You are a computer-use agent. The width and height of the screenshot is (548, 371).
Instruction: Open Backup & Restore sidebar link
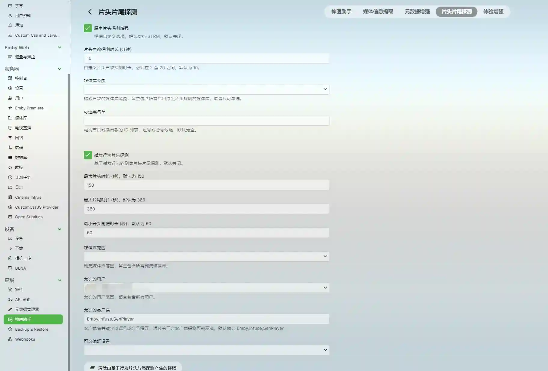pos(32,329)
